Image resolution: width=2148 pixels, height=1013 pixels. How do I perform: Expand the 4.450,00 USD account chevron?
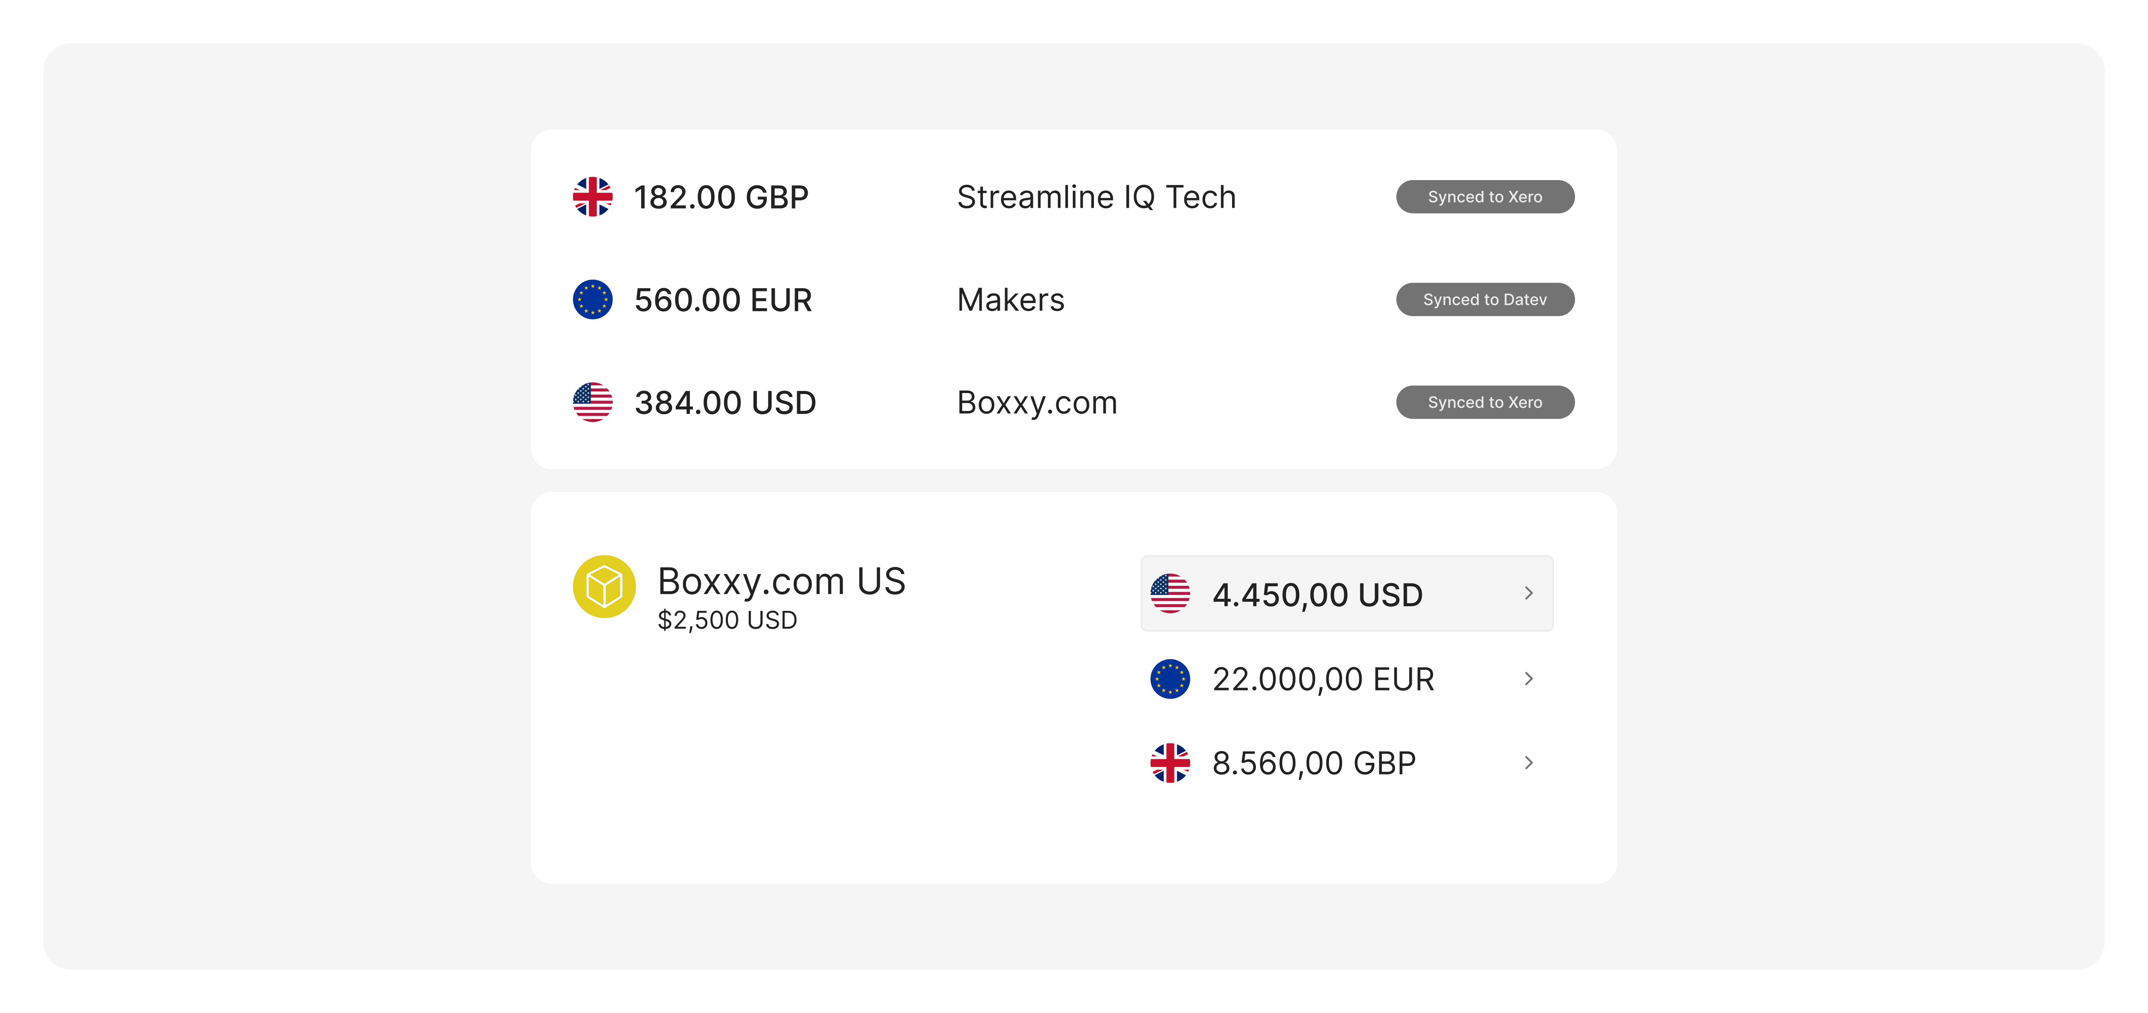click(x=1528, y=594)
